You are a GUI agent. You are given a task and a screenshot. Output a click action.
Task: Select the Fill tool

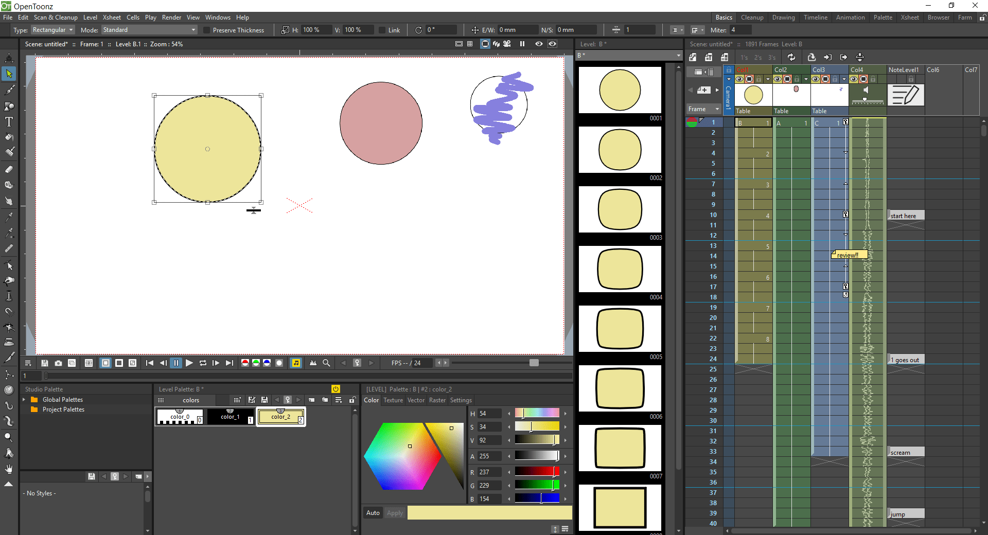9,137
